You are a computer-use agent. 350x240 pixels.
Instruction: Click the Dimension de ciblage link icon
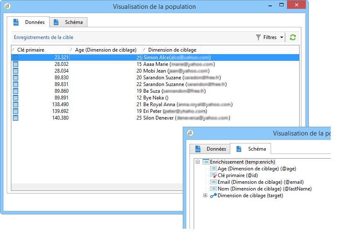click(x=213, y=196)
